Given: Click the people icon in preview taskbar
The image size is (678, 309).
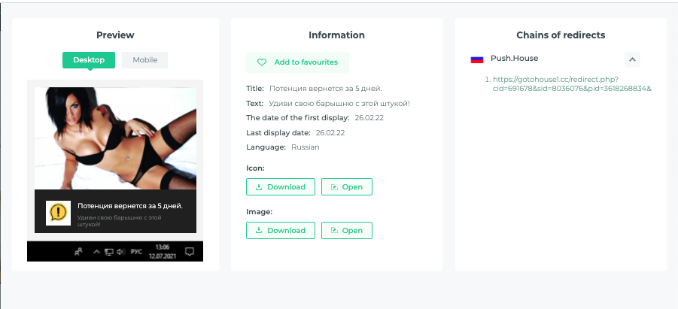Looking at the screenshot, I should 79,252.
